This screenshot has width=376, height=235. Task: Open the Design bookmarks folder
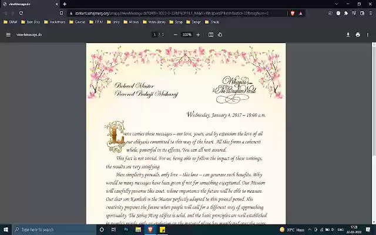194,22
